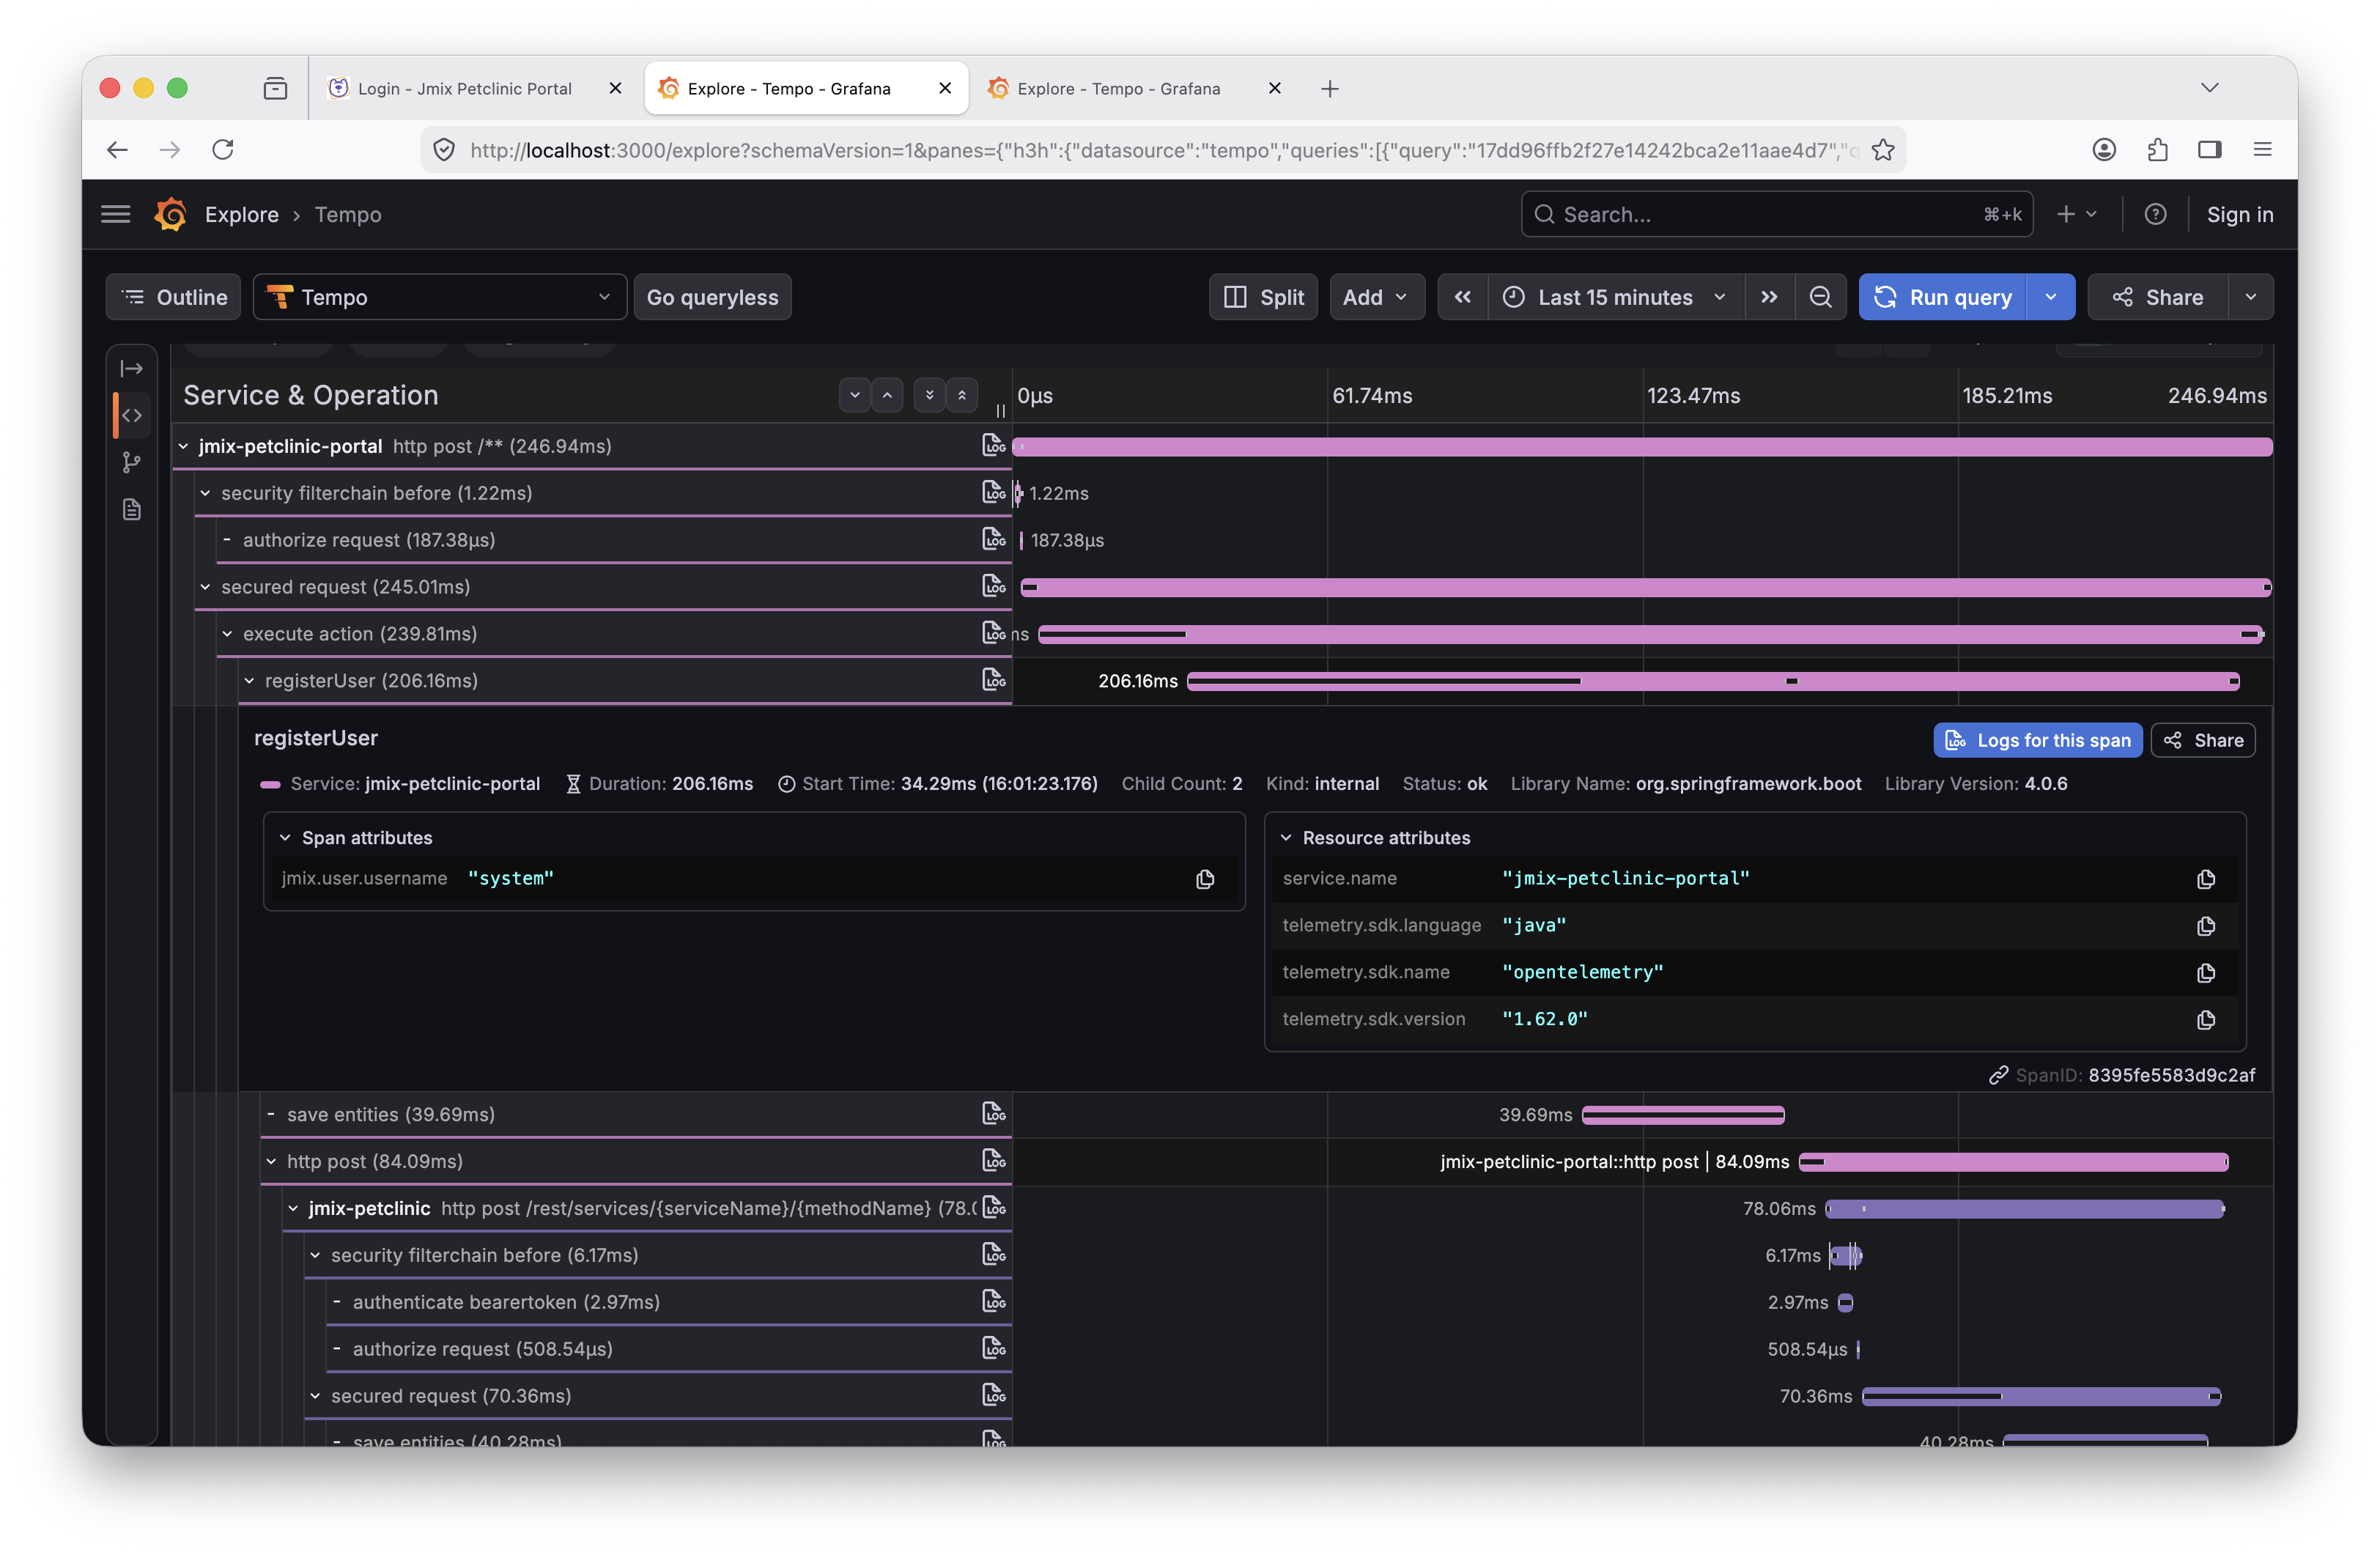Open logs icon for execute action row
The image size is (2380, 1555).
coord(993,633)
